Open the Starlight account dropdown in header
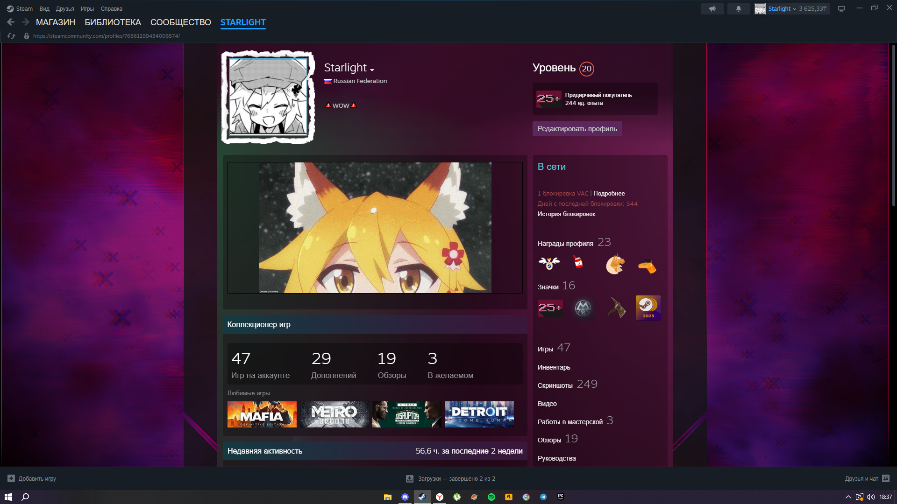 [782, 8]
